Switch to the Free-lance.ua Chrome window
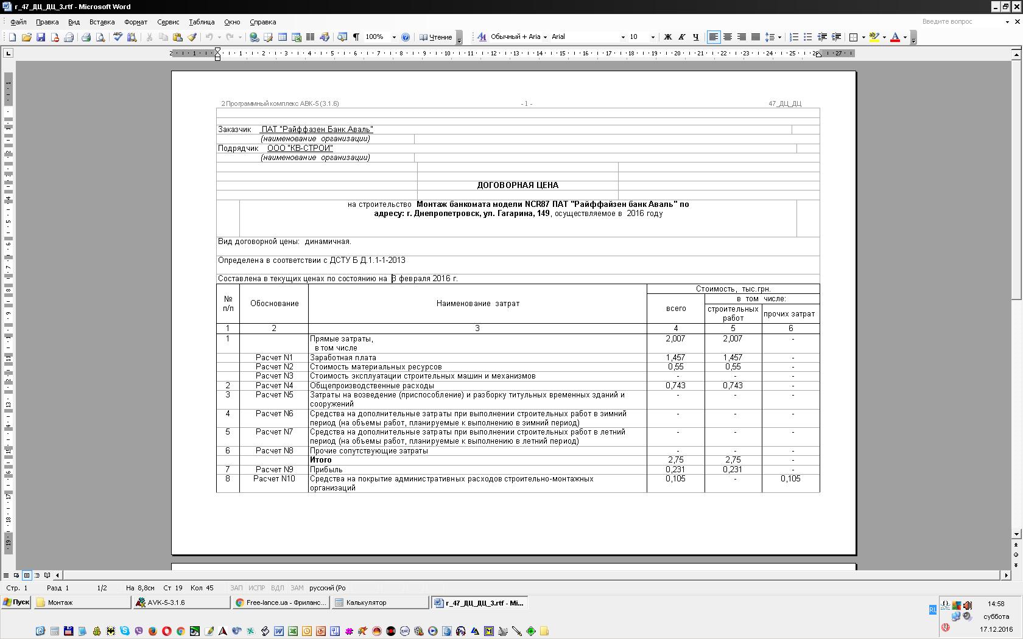The width and height of the screenshot is (1023, 639). [x=281, y=602]
